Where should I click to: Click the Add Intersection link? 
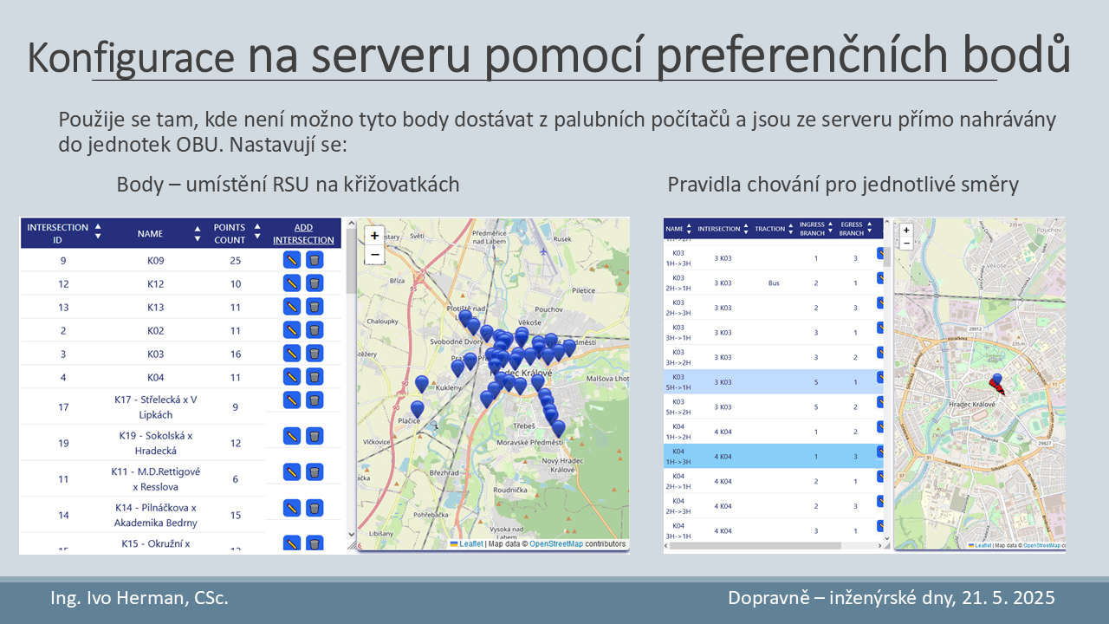coord(303,234)
